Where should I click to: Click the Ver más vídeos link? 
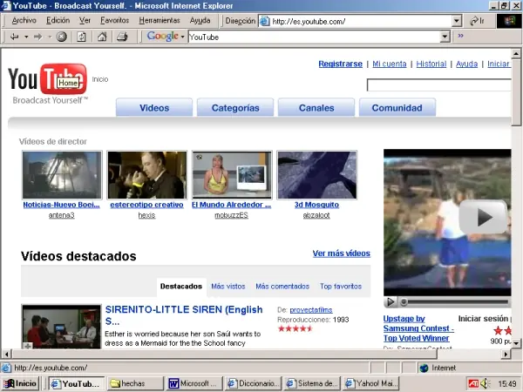click(x=341, y=253)
